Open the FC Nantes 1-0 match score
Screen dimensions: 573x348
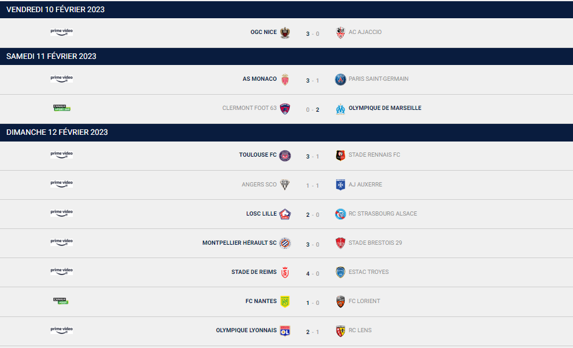coord(312,303)
